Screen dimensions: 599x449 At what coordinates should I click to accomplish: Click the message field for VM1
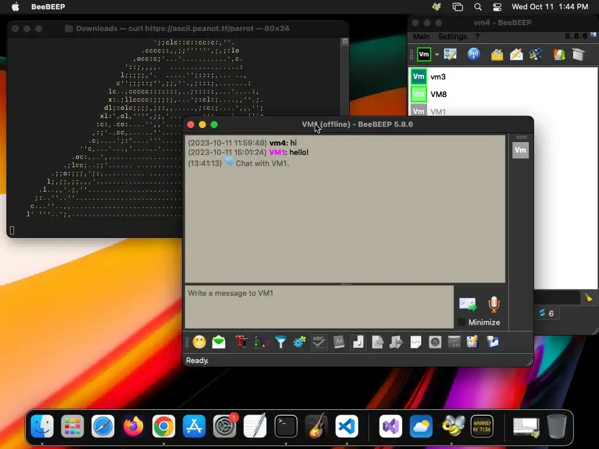(x=319, y=307)
